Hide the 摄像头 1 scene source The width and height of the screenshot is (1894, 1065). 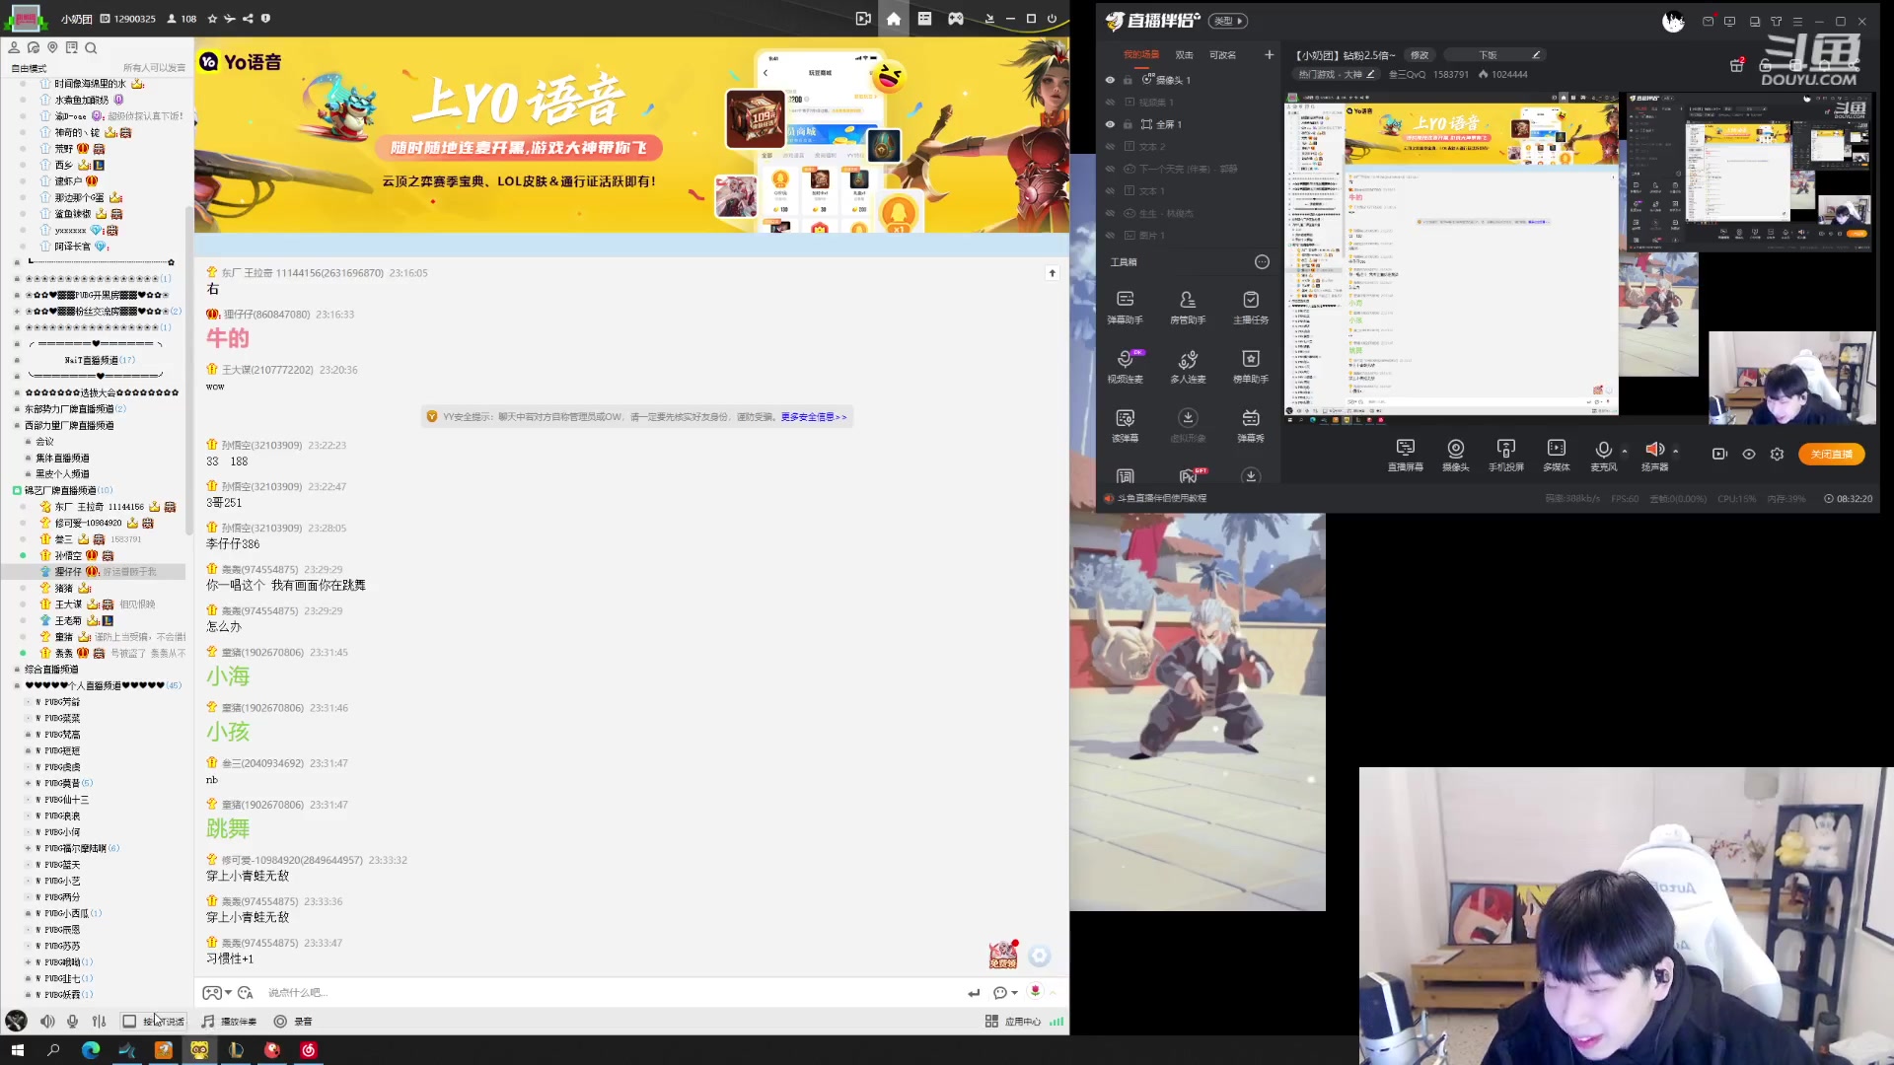point(1110,80)
